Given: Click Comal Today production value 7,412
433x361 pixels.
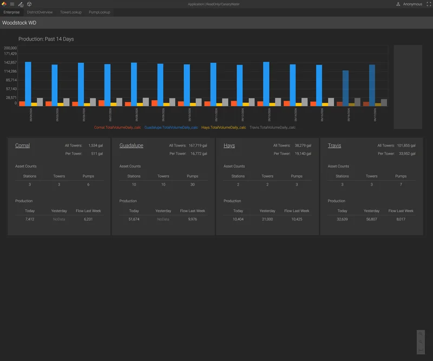Looking at the screenshot, I should (30, 219).
